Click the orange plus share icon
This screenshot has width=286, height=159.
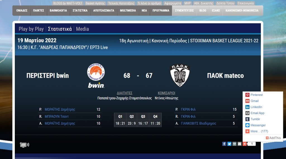(244, 144)
